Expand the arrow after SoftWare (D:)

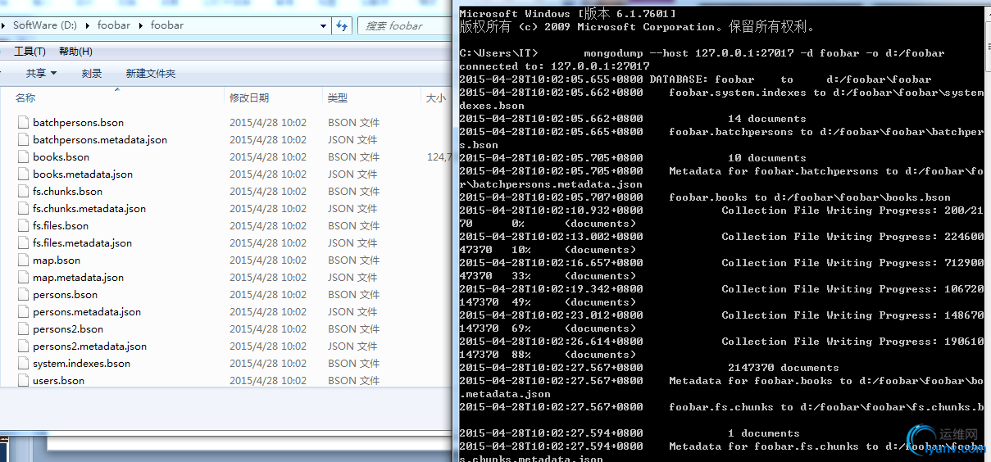(89, 25)
